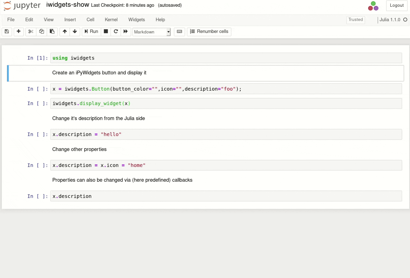Click the display_widget(x) code cell

click(226, 103)
